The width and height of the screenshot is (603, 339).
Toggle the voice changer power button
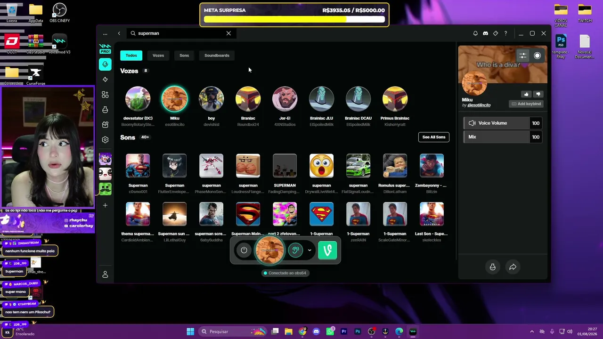coord(244,250)
